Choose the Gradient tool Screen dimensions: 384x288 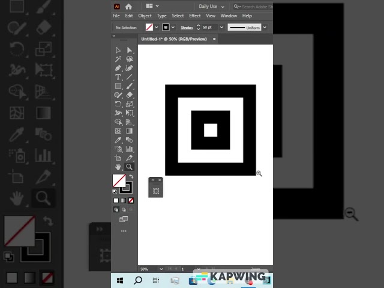tap(130, 131)
